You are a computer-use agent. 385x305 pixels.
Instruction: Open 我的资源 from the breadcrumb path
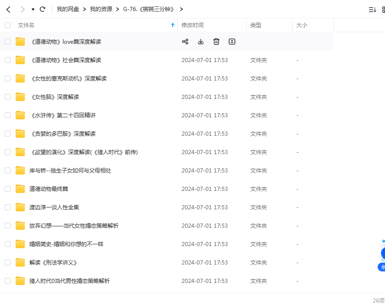coord(103,9)
